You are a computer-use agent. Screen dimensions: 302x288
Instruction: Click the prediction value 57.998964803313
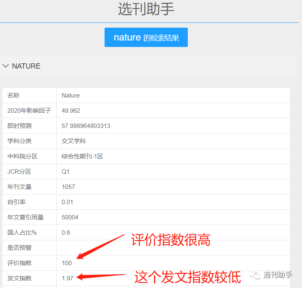(86, 126)
